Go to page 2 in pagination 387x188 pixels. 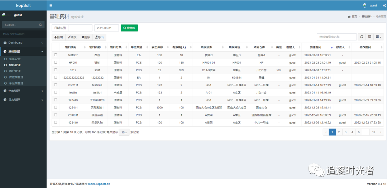pos(339,132)
